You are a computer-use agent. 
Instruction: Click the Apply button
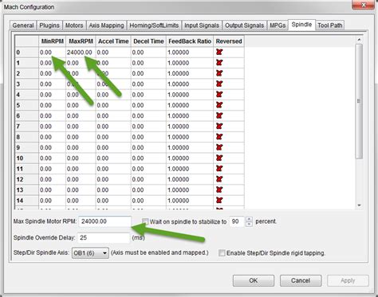coord(348,280)
